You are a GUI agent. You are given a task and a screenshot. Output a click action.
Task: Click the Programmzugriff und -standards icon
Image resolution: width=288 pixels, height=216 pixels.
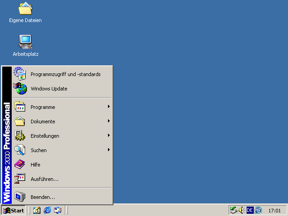pyautogui.click(x=20, y=74)
